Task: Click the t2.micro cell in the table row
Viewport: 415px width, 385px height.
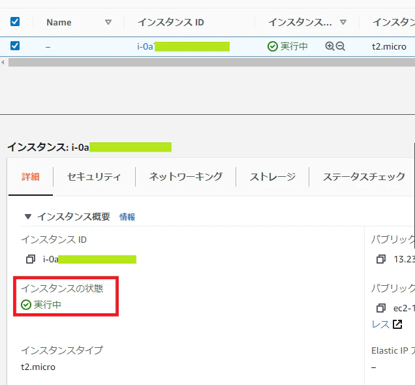Action: [389, 46]
